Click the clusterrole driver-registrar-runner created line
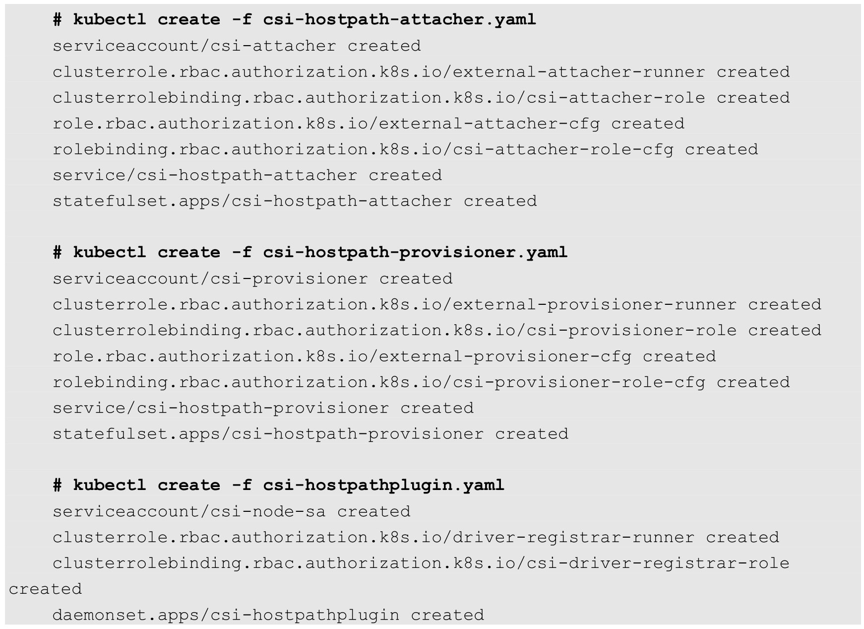 click(x=416, y=538)
